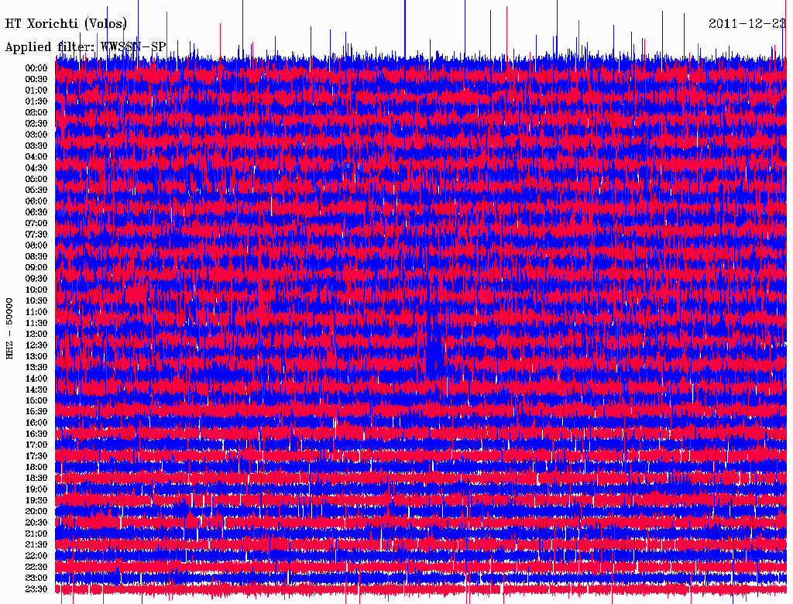Select the 01:30 time row label
793x604 pixels.
point(36,101)
